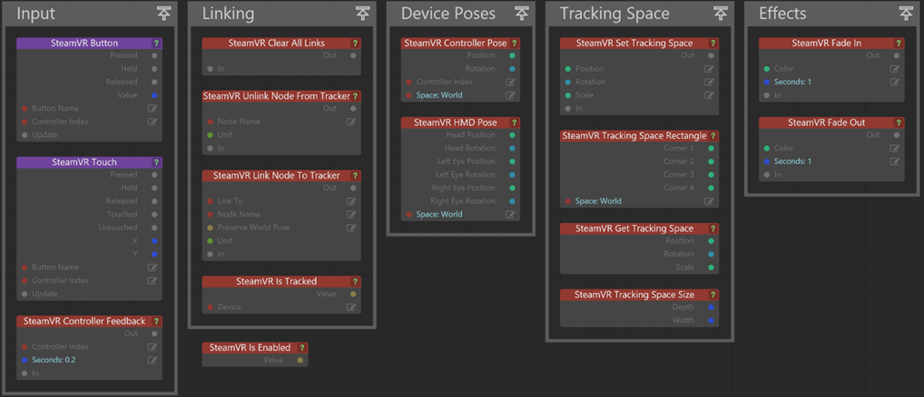Edit Preserve World Pose value
The height and width of the screenshot is (397, 924).
click(351, 228)
